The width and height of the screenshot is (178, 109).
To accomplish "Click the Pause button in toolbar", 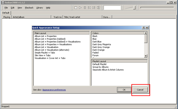I will [x=85, y=8].
